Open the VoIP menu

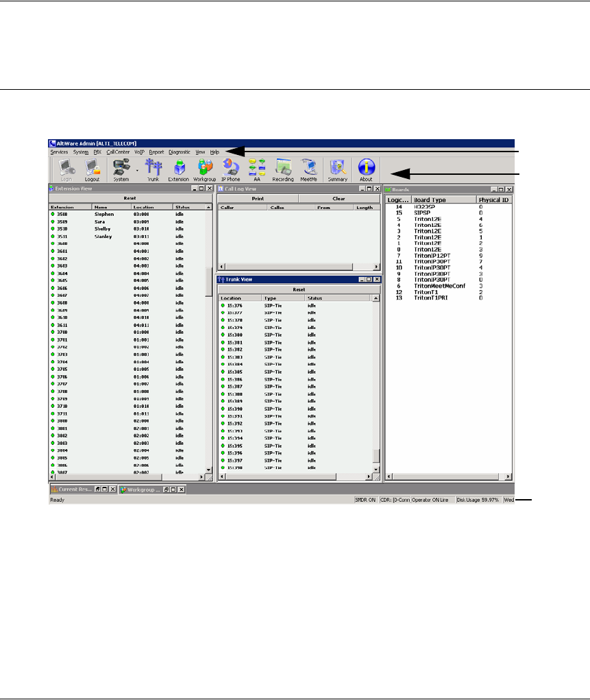[139, 152]
